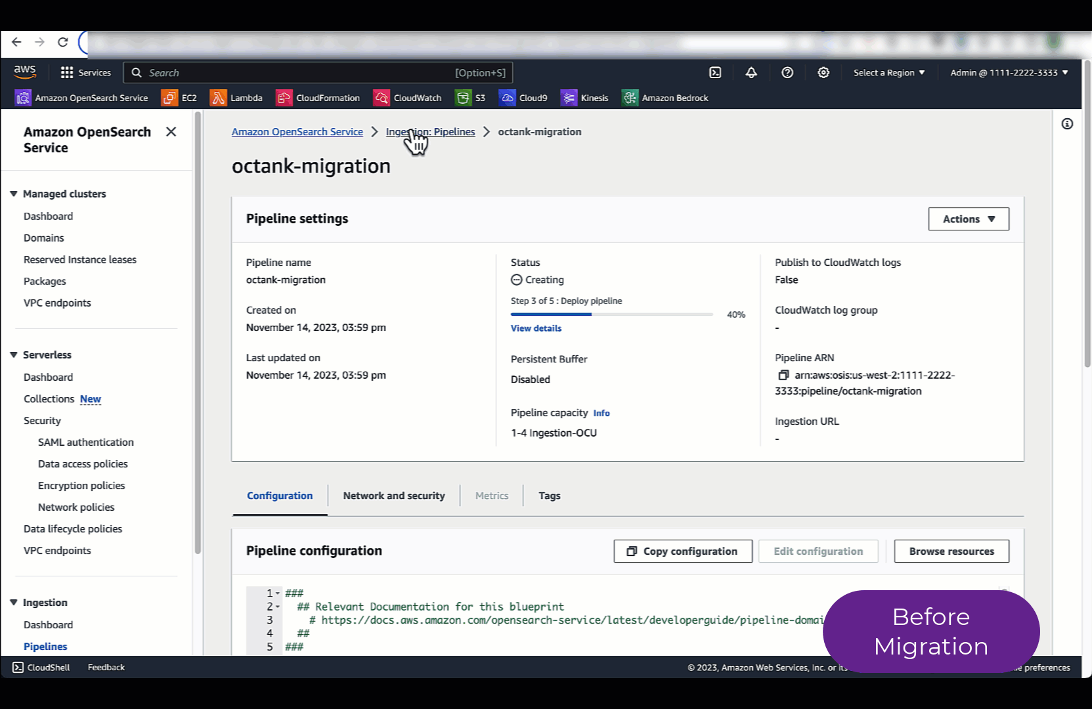Open the EC2 shortcut icon
The image size is (1092, 709).
click(169, 98)
